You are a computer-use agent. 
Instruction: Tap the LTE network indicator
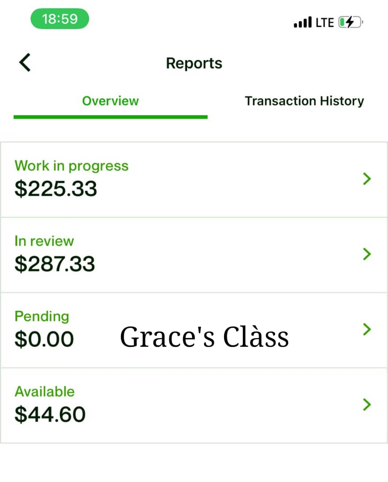pyautogui.click(x=325, y=22)
